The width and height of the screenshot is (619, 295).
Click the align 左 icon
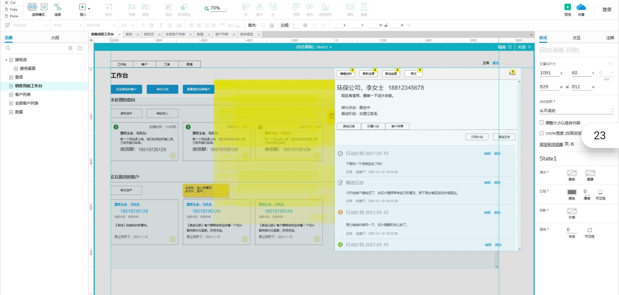246,7
